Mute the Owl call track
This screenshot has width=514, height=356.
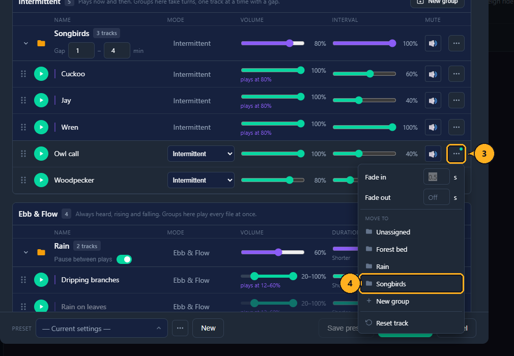click(433, 154)
